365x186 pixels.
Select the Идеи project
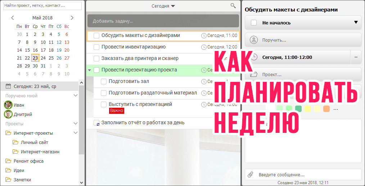click(19, 170)
